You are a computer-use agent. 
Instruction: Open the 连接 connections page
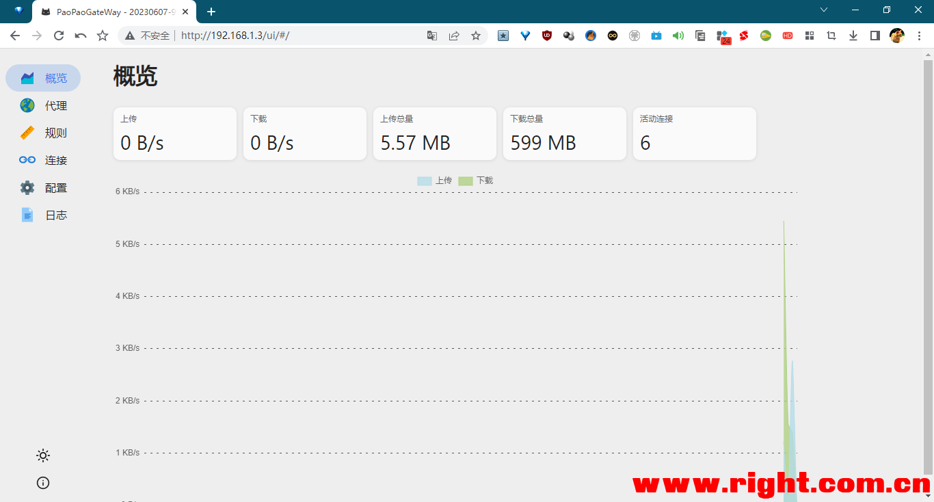tap(43, 160)
